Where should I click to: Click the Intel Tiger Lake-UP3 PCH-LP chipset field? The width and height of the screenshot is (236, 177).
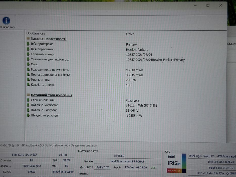point(127,162)
